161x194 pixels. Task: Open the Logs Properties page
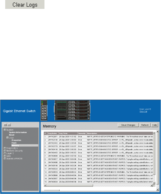point(16,140)
